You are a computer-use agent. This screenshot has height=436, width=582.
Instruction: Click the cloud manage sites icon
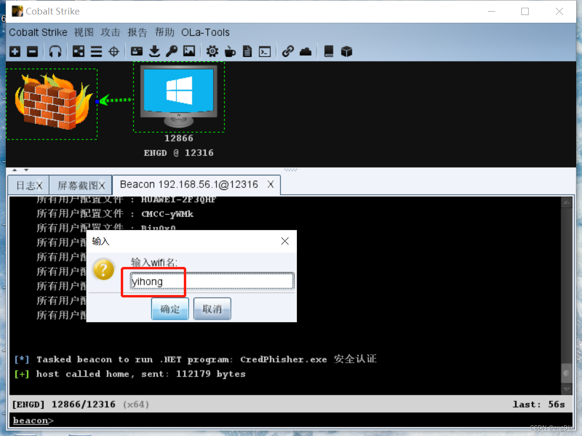306,51
